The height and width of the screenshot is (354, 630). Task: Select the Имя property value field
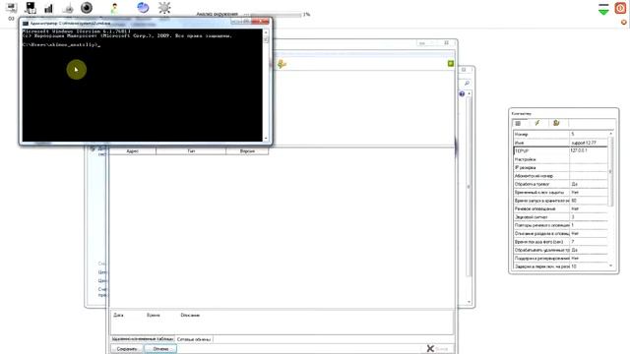(x=589, y=143)
